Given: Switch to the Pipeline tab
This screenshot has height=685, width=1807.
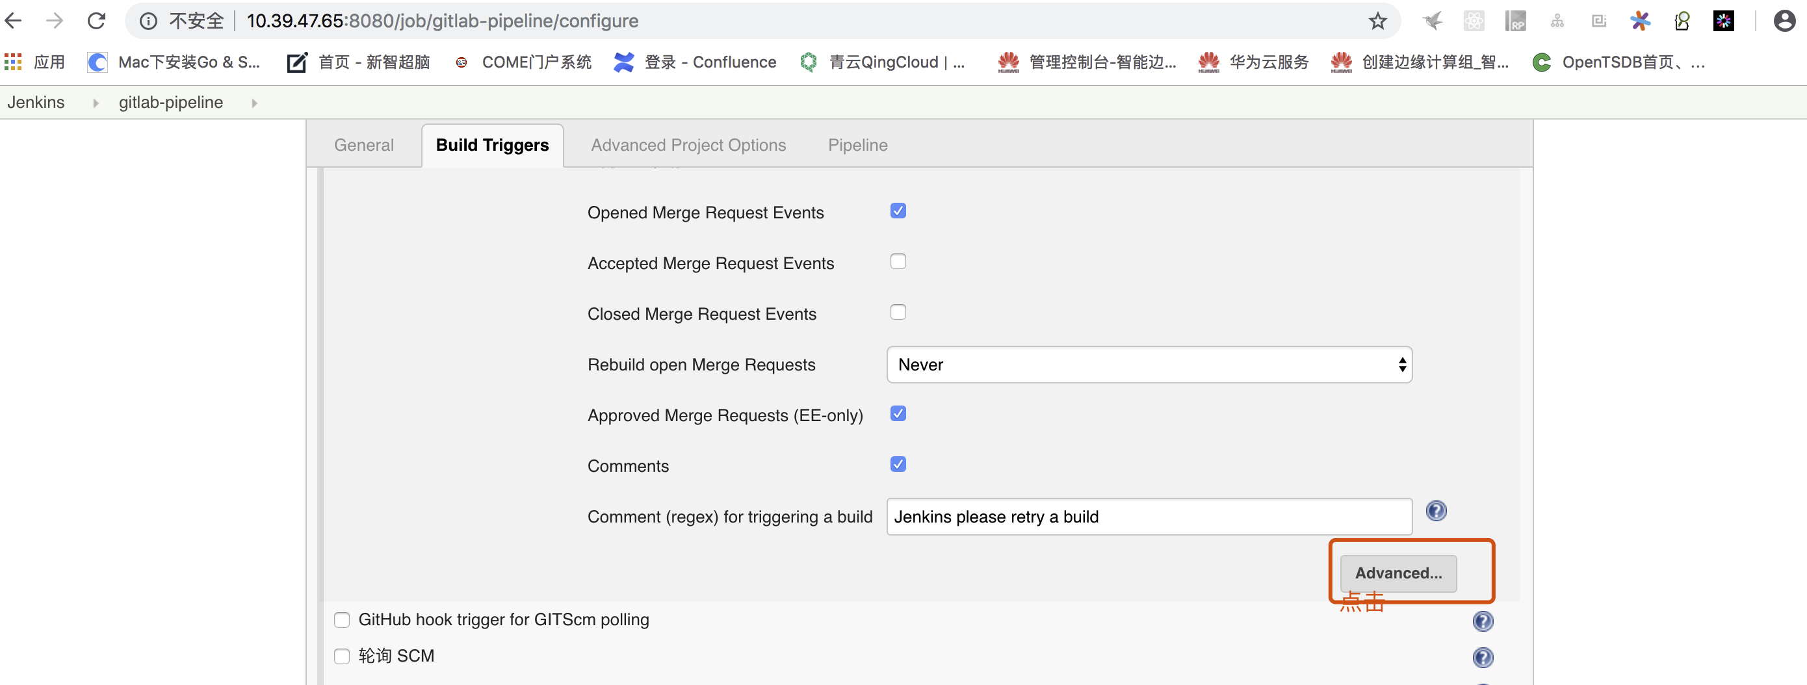Looking at the screenshot, I should tap(857, 145).
